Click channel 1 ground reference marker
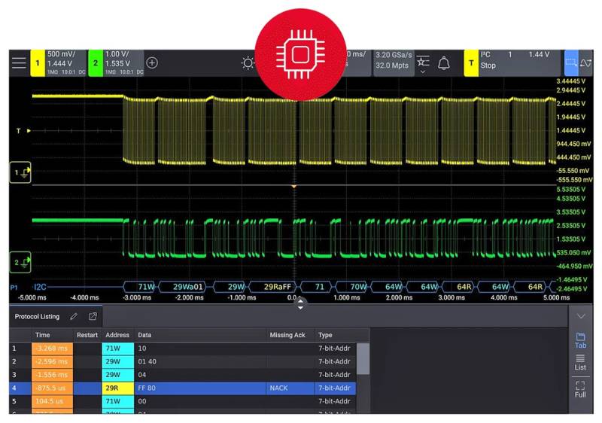The width and height of the screenshot is (602, 423). 20,172
